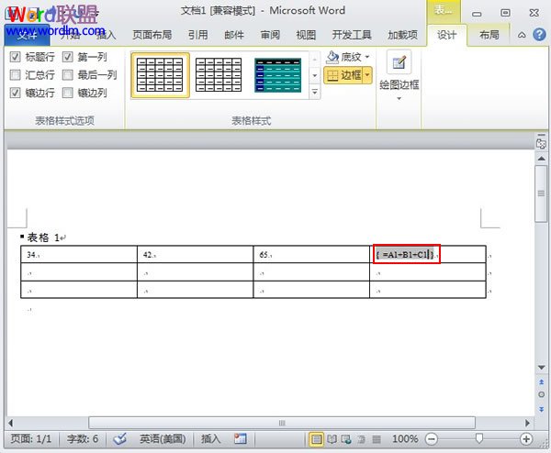Select the second table style thumbnail

[x=219, y=75]
